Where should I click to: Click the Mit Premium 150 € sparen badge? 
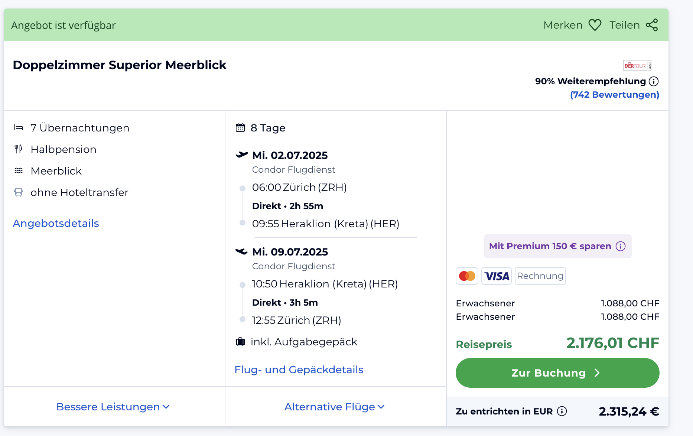click(x=550, y=246)
